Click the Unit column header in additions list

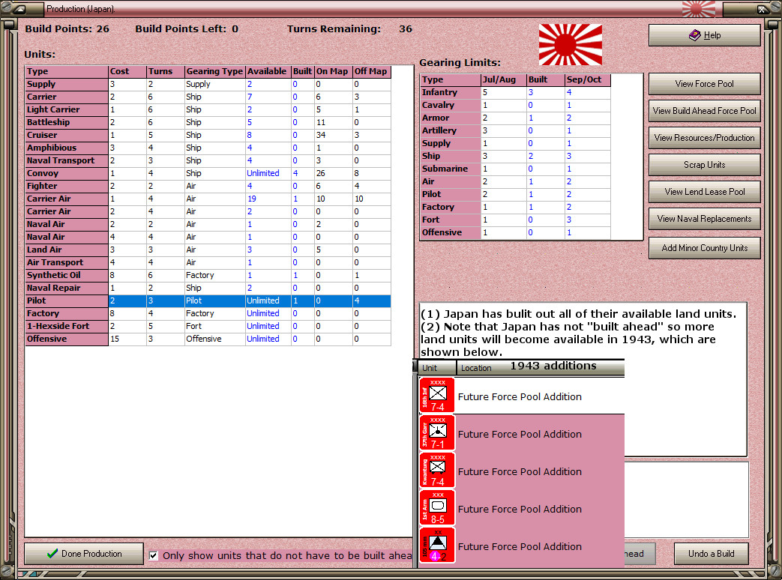(x=437, y=368)
